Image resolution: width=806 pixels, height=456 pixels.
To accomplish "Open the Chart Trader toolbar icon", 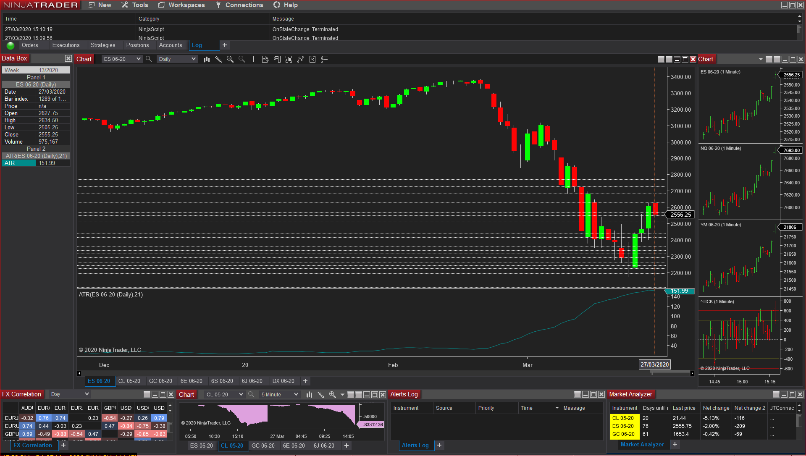I will click(277, 59).
